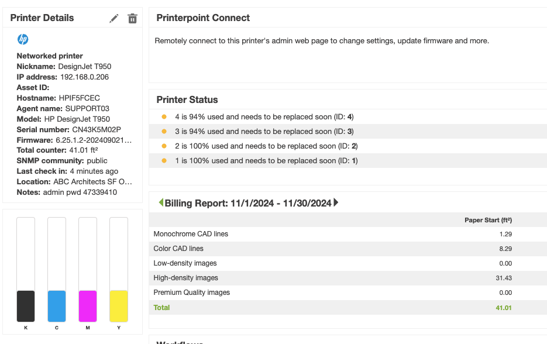The width and height of the screenshot is (547, 344).
Task: Click the Model HP DesignJet T950 line
Action: coord(63,119)
